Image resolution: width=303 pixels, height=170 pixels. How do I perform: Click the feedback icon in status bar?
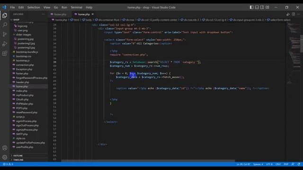click(293, 164)
